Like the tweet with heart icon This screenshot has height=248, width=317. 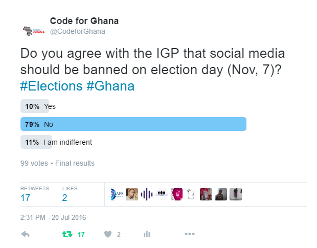[x=108, y=234]
